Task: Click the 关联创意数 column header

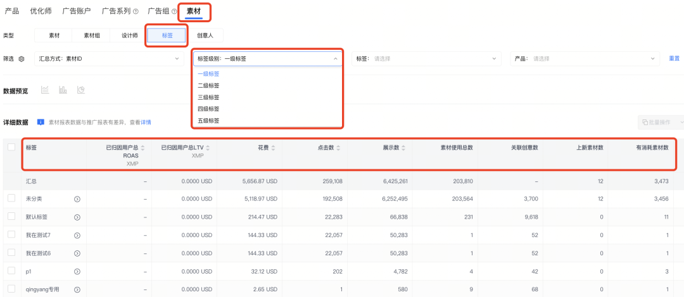Action: [x=524, y=148]
